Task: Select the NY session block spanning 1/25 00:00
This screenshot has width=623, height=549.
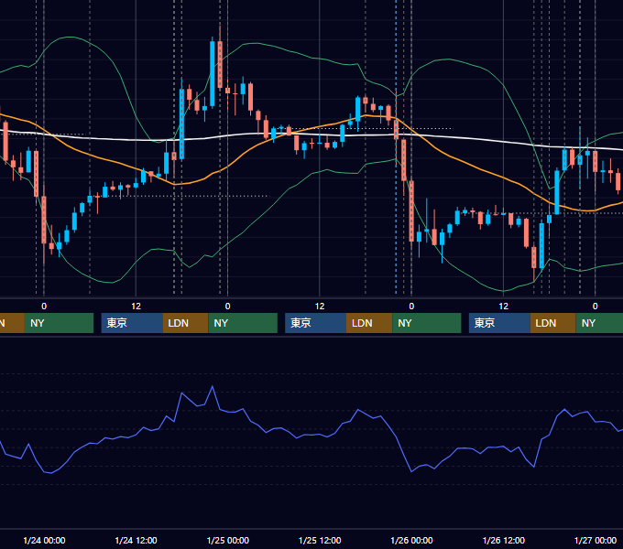Action: (243, 323)
